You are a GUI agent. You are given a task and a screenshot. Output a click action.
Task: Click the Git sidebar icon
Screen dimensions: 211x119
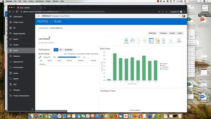pos(11,28)
